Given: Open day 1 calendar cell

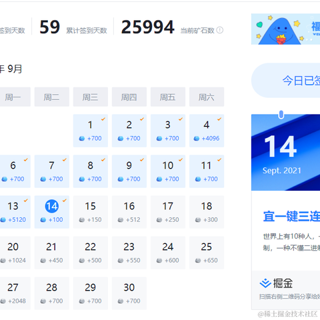Looking at the screenshot, I should 91,131.
